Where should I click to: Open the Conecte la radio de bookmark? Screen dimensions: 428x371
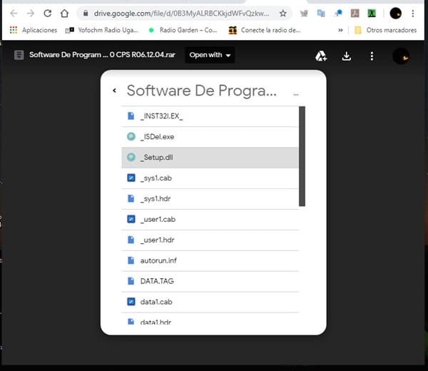point(265,30)
